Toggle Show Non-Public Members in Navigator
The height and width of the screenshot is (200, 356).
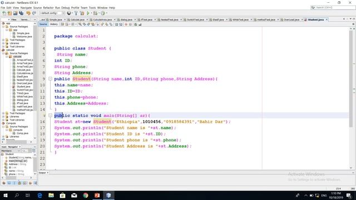click(19, 183)
